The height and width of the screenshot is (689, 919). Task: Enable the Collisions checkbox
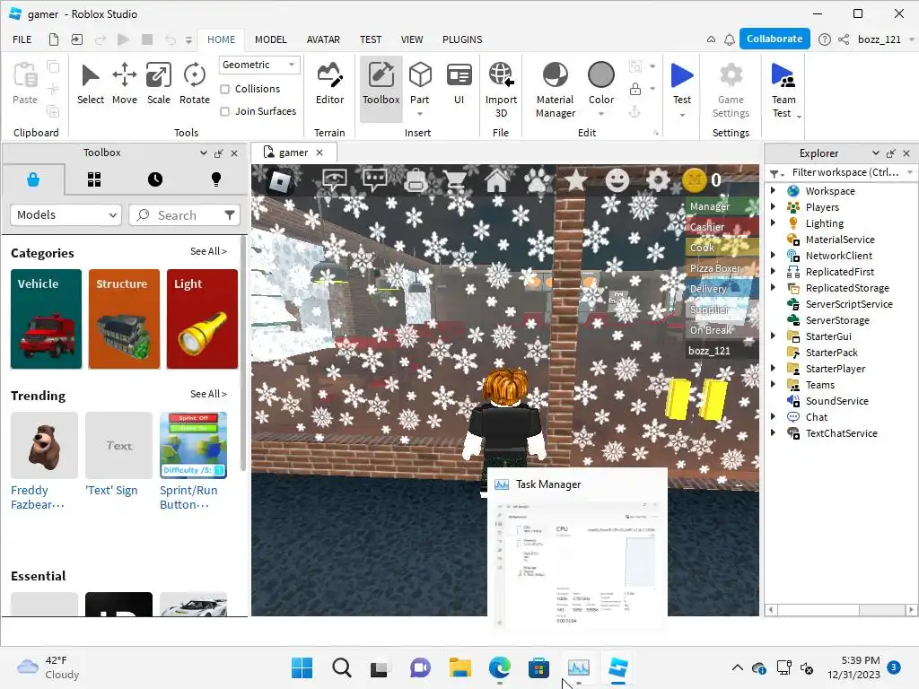coord(224,89)
